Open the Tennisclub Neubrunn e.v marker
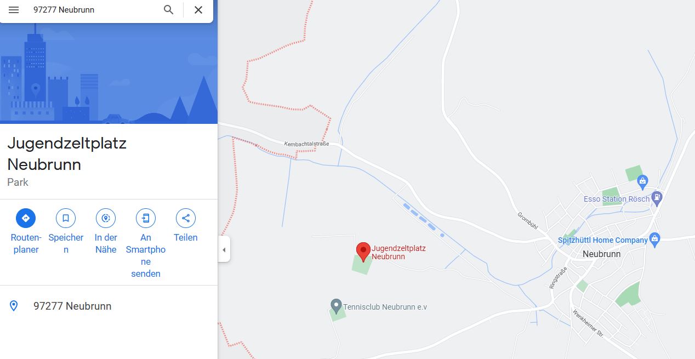The height and width of the screenshot is (359, 695). coord(337,306)
